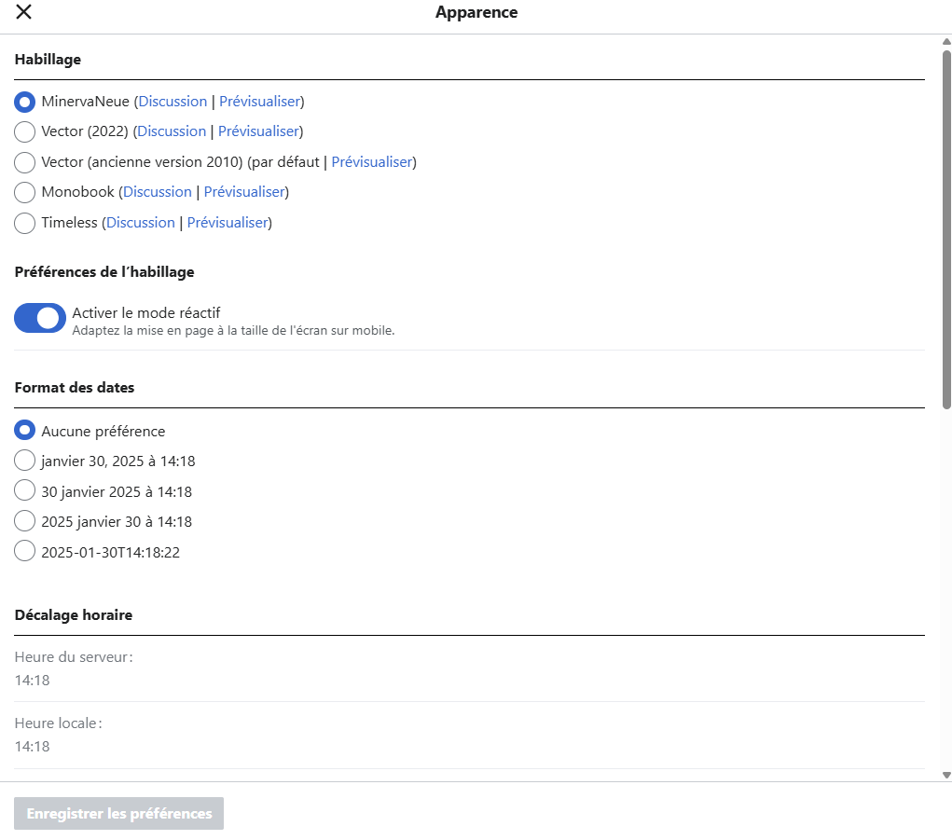952x840 pixels.
Task: Choose date format janvier 30, 2025 à 14:18
Action: (24, 460)
